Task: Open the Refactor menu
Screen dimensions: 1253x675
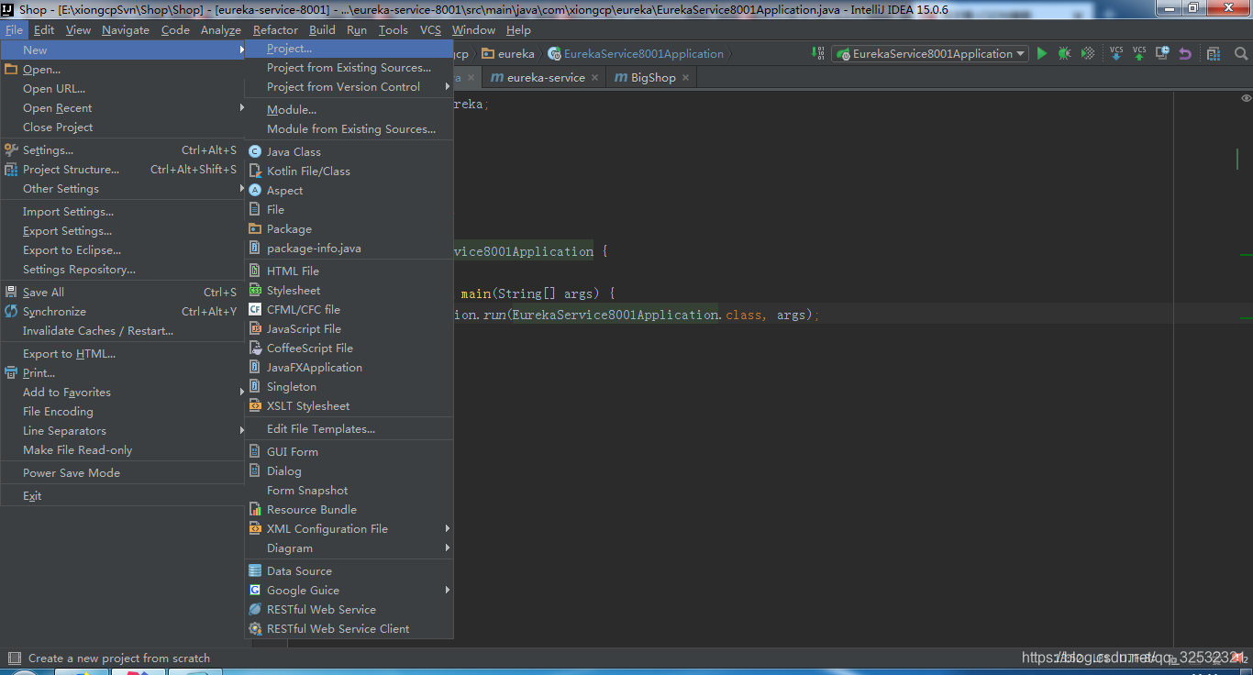Action: tap(275, 29)
